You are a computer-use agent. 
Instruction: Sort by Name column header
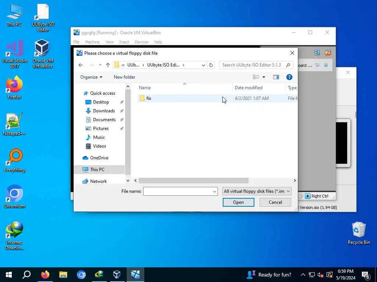(x=184, y=87)
